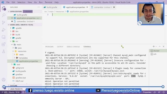The image size is (167, 94).
Task: Collapse the main folder
Action: 12,45
